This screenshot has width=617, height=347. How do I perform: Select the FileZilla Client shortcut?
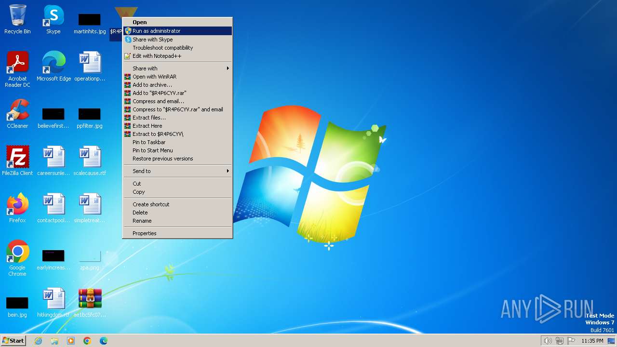tap(17, 161)
